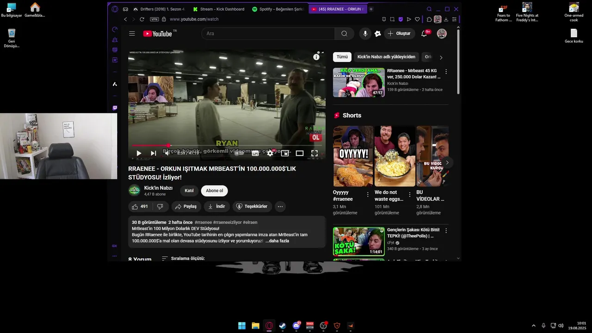
Task: Expand description with '...daha fazla'
Action: coord(277,240)
